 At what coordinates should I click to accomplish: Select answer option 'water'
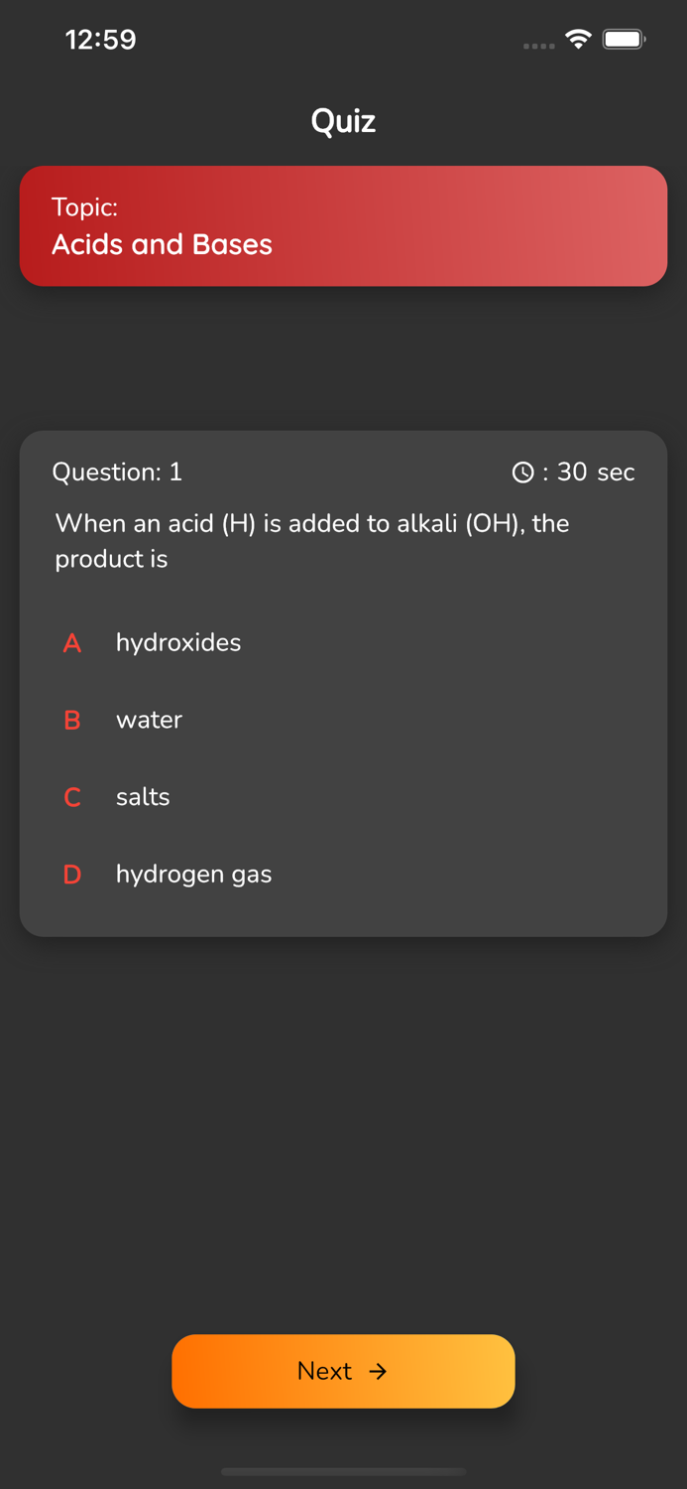coord(149,721)
